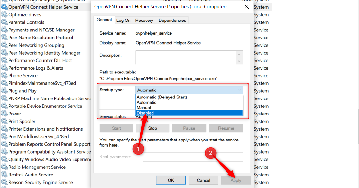359x188 pixels.
Task: Click the Pause service button
Action: click(189, 128)
